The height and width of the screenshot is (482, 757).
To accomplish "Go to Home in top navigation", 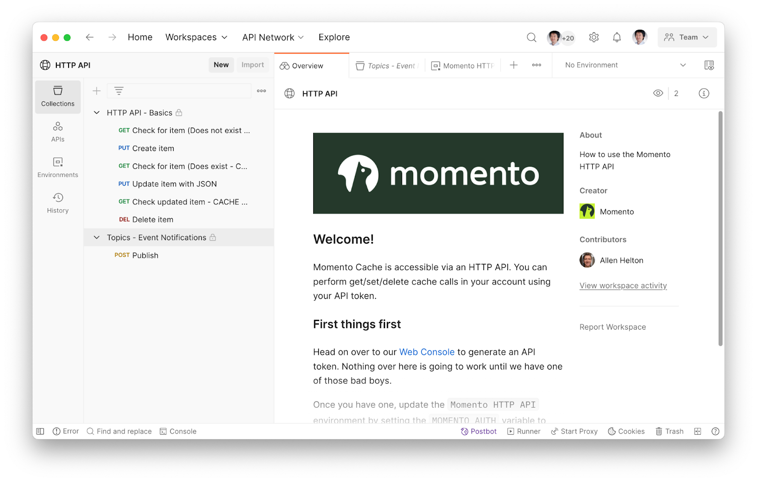I will click(140, 37).
